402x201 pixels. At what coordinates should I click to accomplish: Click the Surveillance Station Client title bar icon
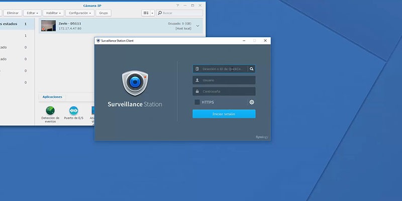pyautogui.click(x=98, y=41)
